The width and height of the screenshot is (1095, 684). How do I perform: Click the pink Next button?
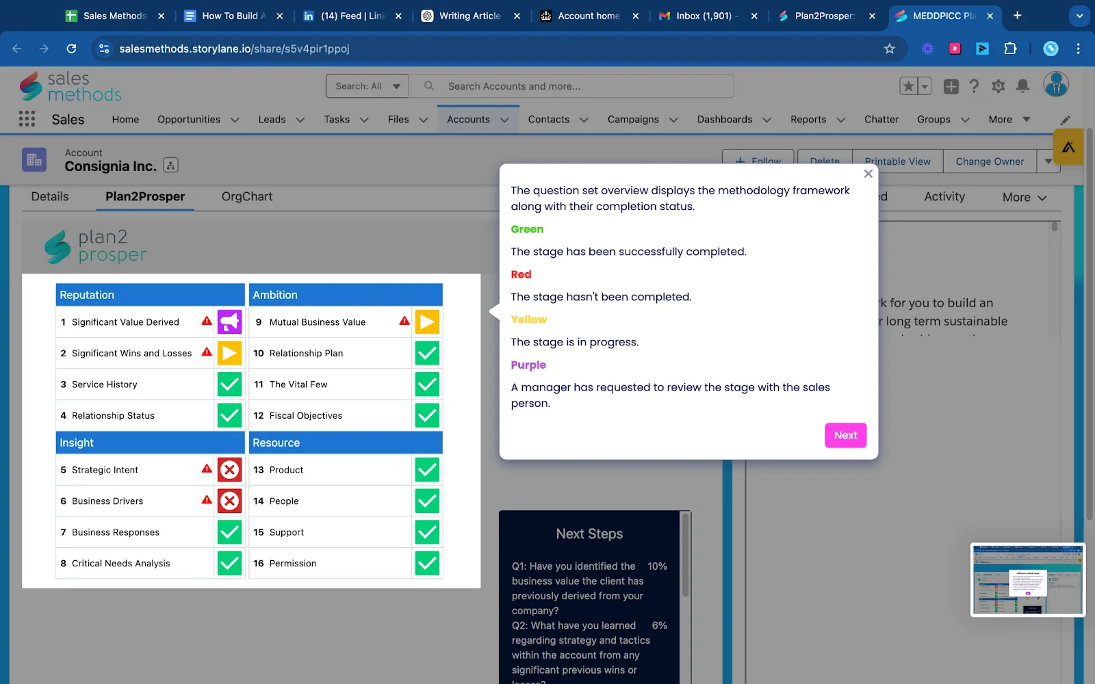[846, 435]
